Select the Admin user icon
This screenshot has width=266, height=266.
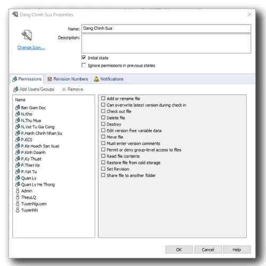click(18, 191)
